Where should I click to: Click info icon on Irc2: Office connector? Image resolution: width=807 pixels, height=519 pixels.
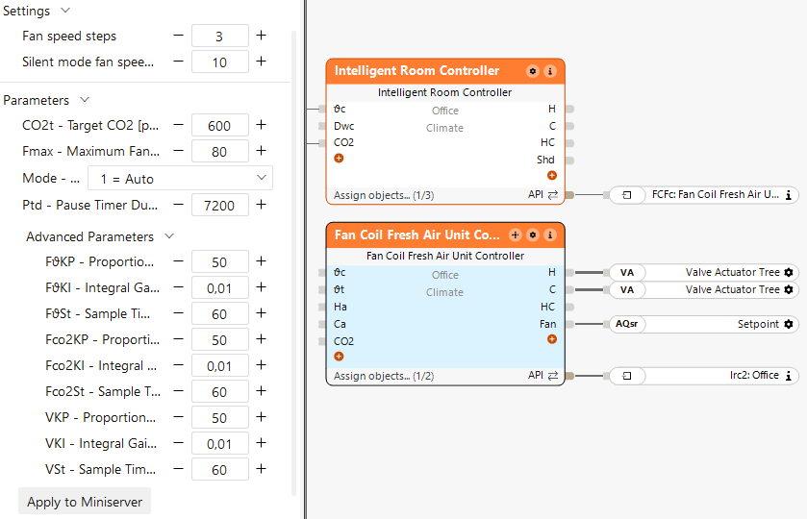pyautogui.click(x=789, y=376)
